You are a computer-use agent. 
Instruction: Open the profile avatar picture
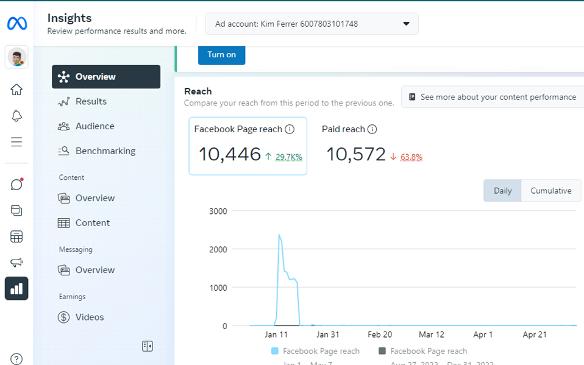click(16, 57)
